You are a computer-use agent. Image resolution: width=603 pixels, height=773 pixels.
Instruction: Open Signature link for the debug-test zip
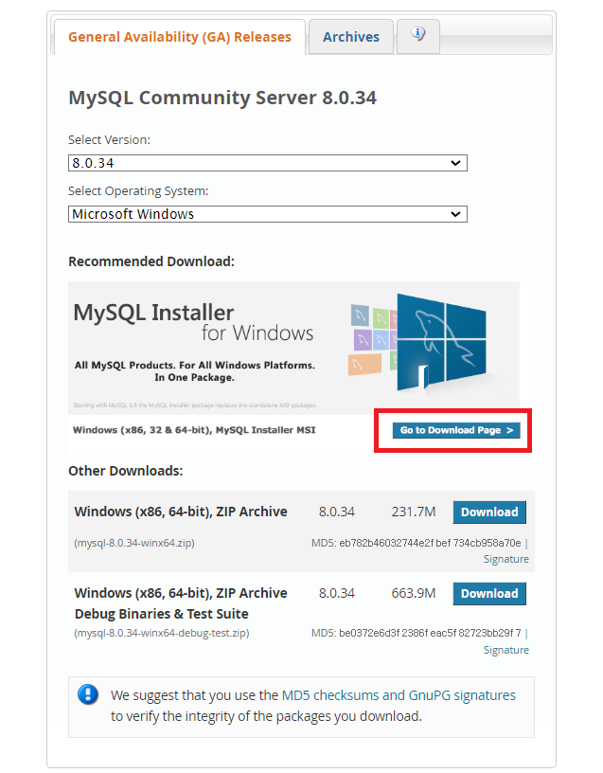pos(505,650)
